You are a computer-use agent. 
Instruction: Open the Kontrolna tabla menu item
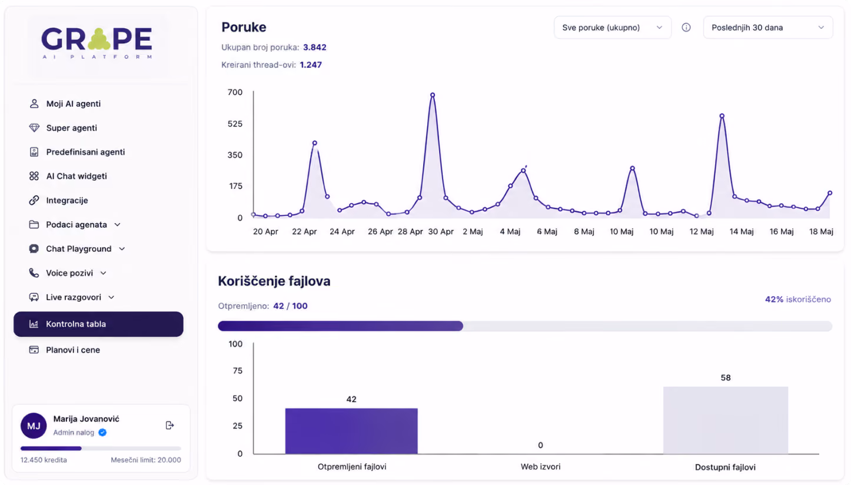[98, 324]
